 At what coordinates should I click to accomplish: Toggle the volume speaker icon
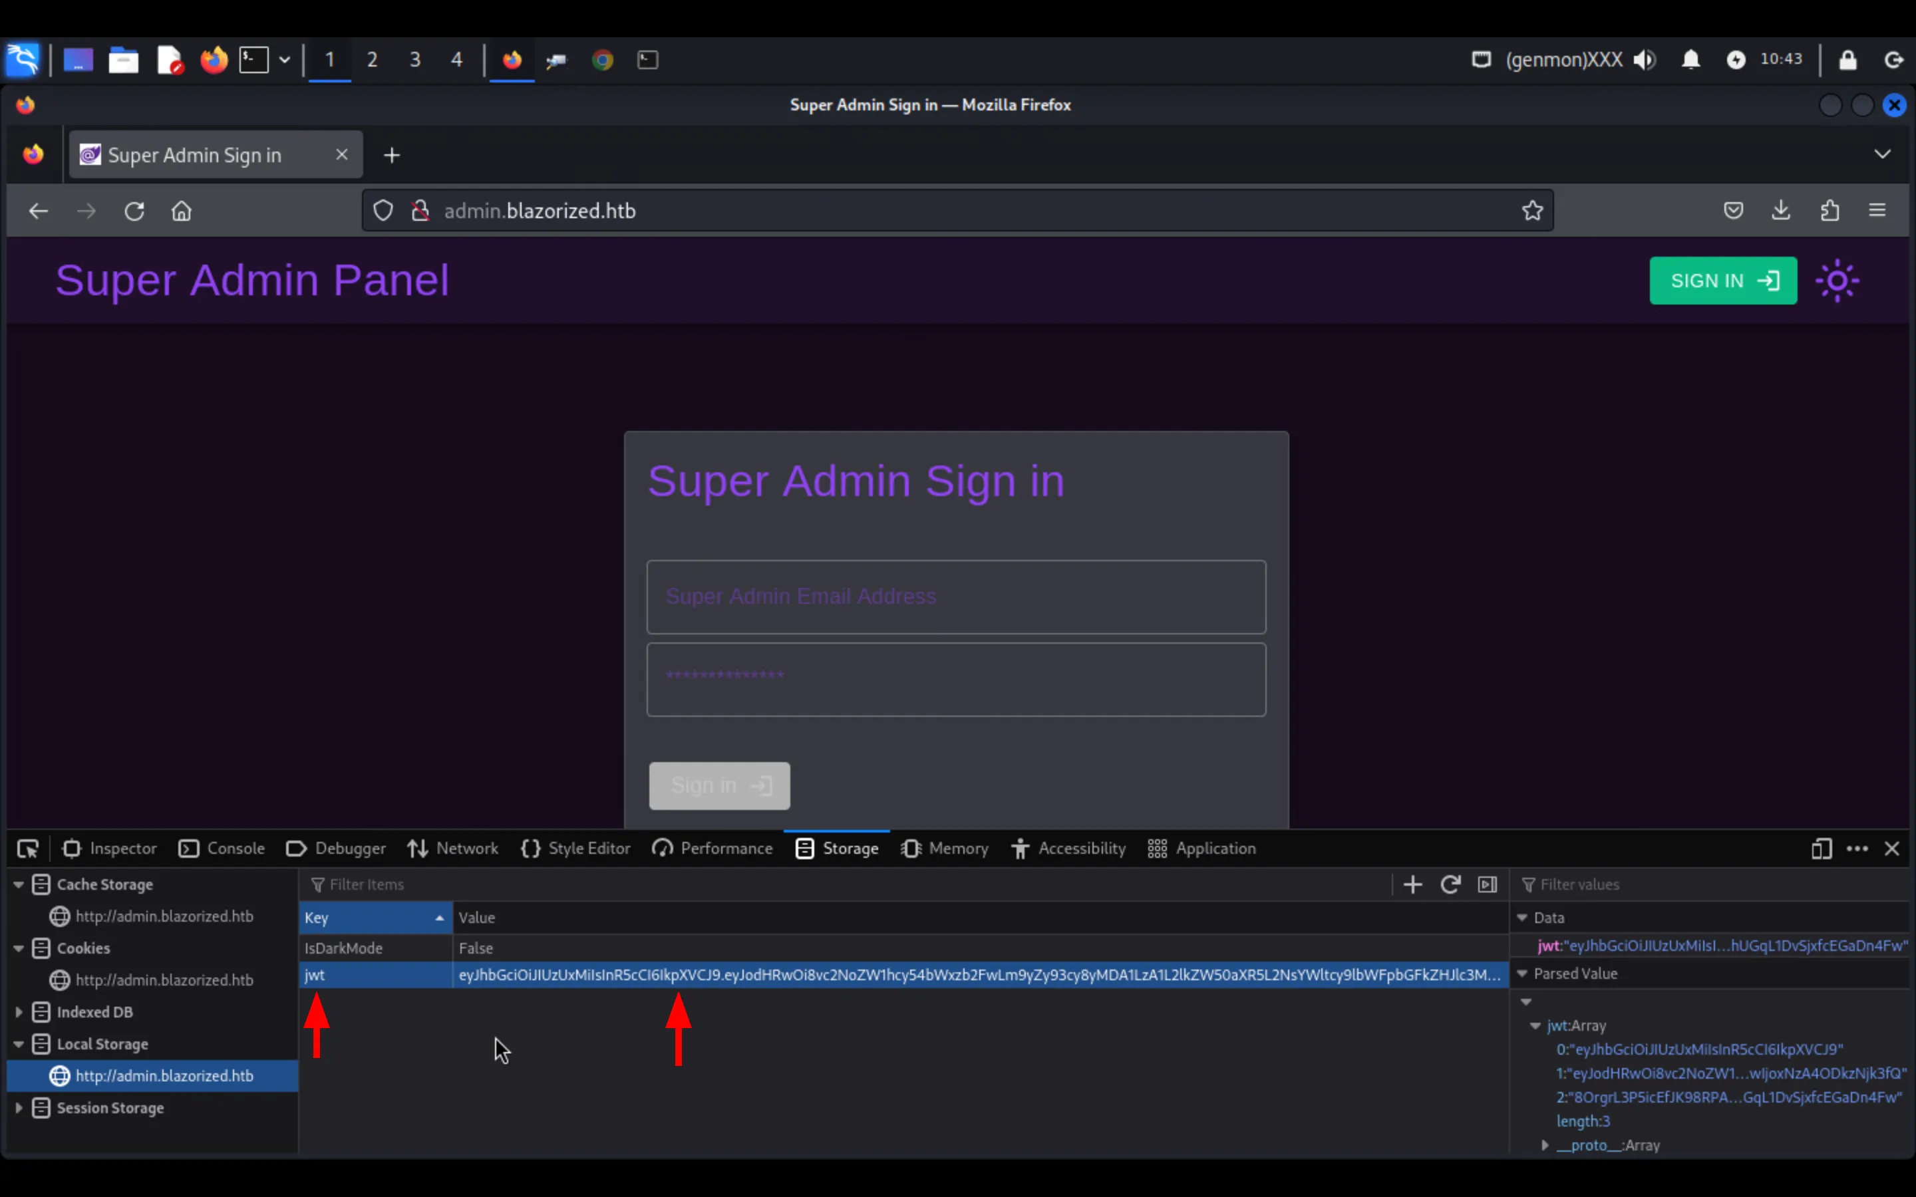(x=1645, y=59)
